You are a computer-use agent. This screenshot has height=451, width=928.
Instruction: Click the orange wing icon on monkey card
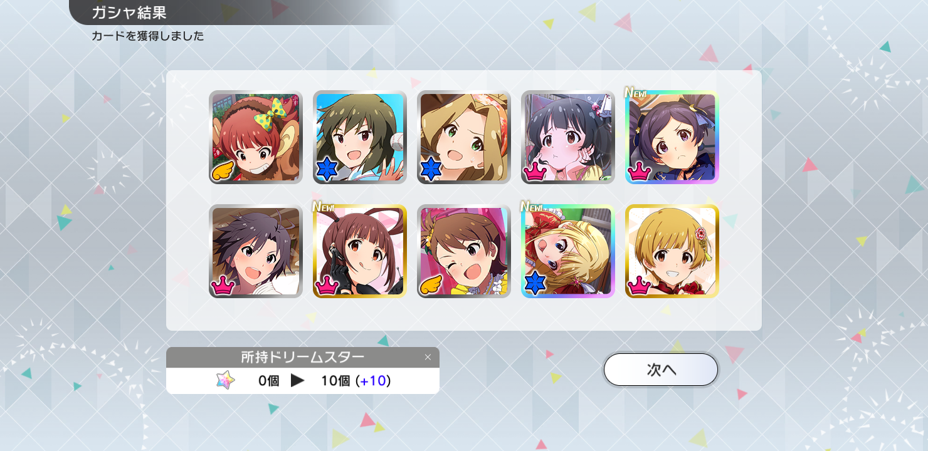[223, 170]
